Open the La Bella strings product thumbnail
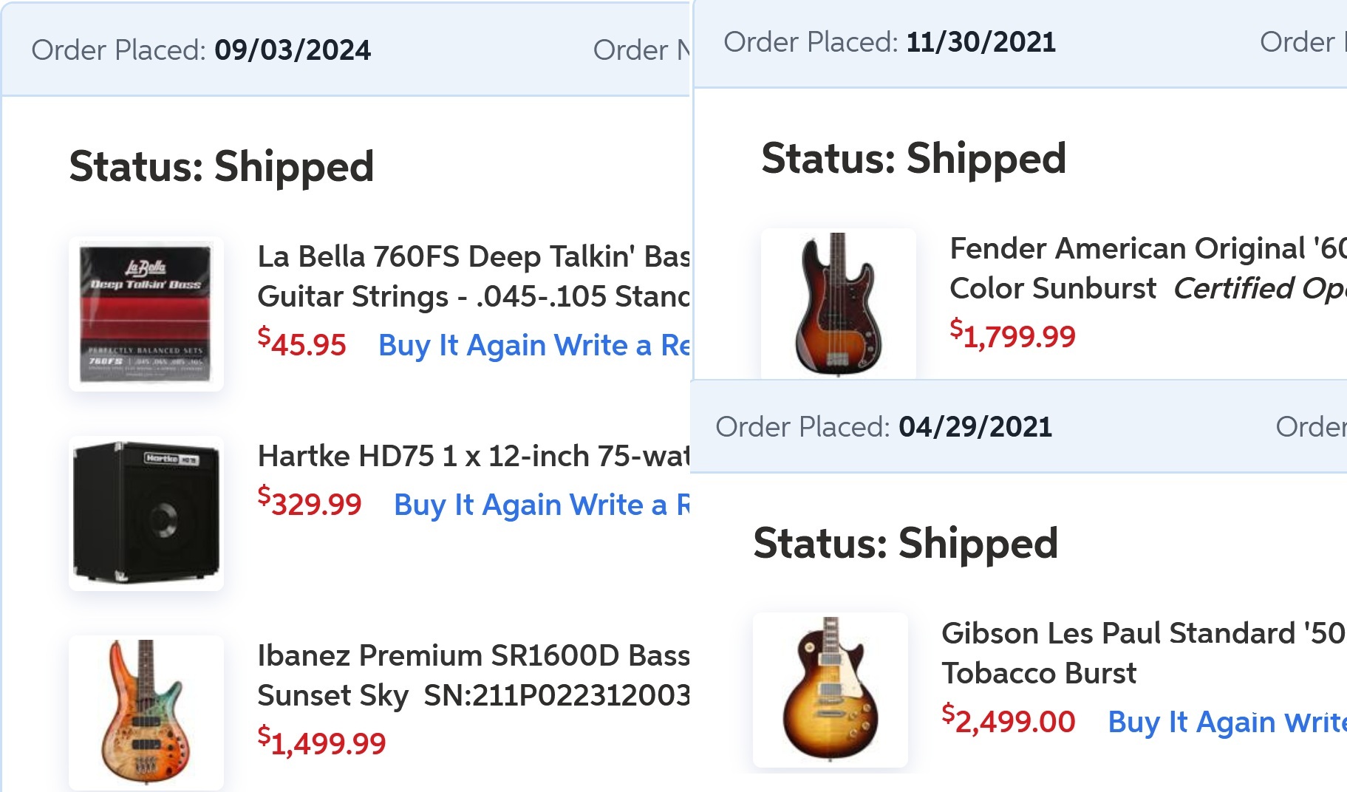Viewport: 1347px width, 792px height. [x=146, y=314]
